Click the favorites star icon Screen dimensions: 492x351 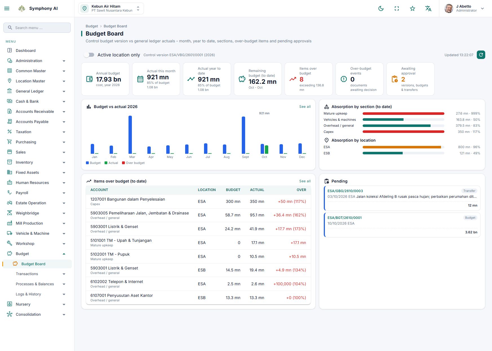point(413,8)
